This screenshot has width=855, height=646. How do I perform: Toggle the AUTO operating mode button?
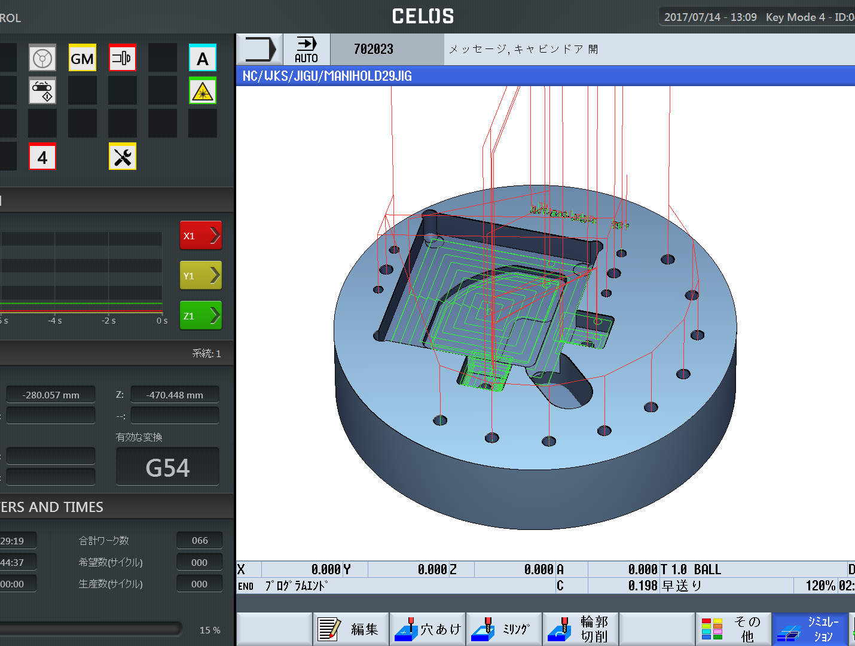point(306,50)
